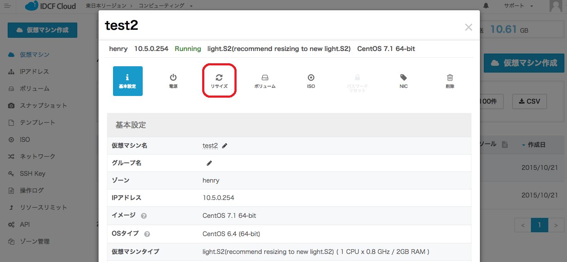The width and height of the screenshot is (567, 262).
Task: Download the CSV export
Action: tap(529, 102)
